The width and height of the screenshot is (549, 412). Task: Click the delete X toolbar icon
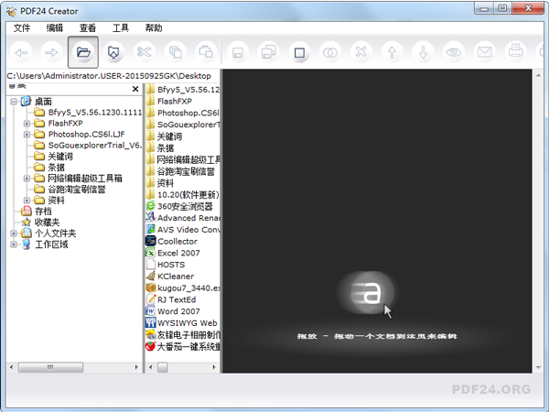tap(361, 52)
